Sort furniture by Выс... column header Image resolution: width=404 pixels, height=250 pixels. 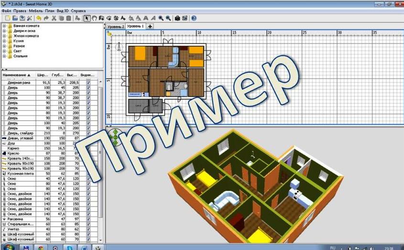click(72, 75)
